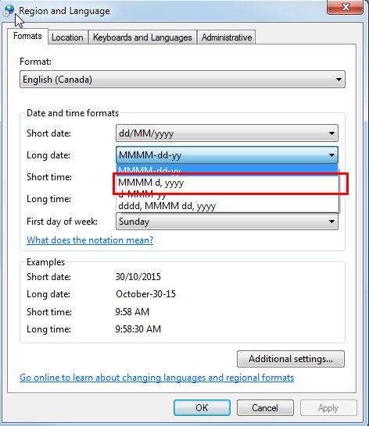Collapse the Long date dropdown arrow

pos(331,155)
